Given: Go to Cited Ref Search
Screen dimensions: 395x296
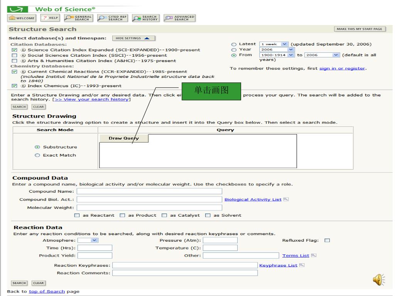Looking at the screenshot, I should [112, 18].
